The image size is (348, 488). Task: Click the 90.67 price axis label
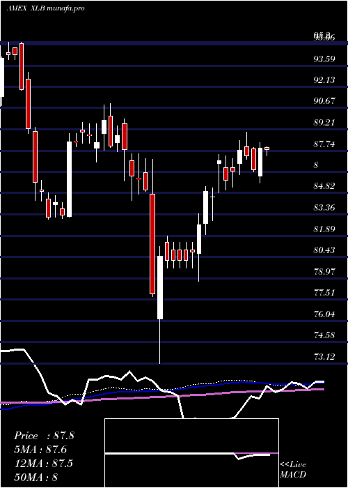(x=324, y=101)
